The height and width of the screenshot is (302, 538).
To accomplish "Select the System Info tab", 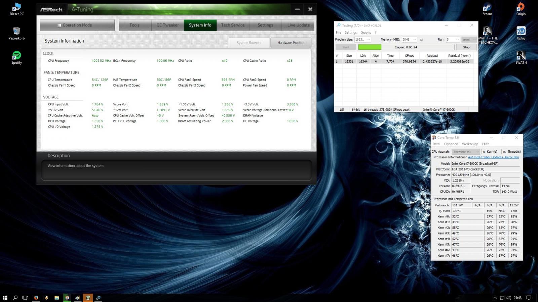I will pyautogui.click(x=200, y=25).
